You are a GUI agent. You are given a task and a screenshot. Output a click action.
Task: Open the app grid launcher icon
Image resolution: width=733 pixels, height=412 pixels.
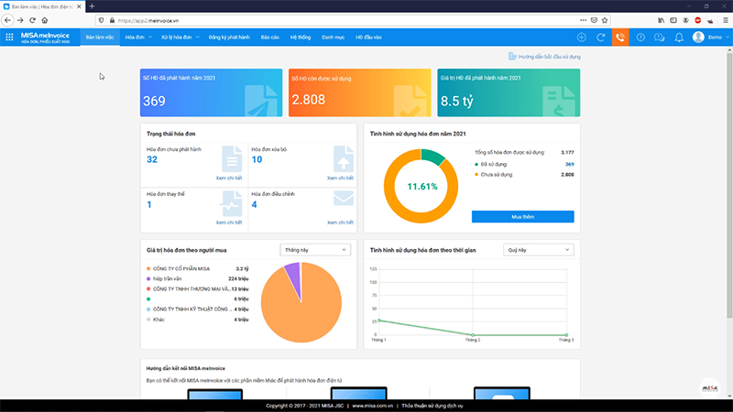[9, 38]
